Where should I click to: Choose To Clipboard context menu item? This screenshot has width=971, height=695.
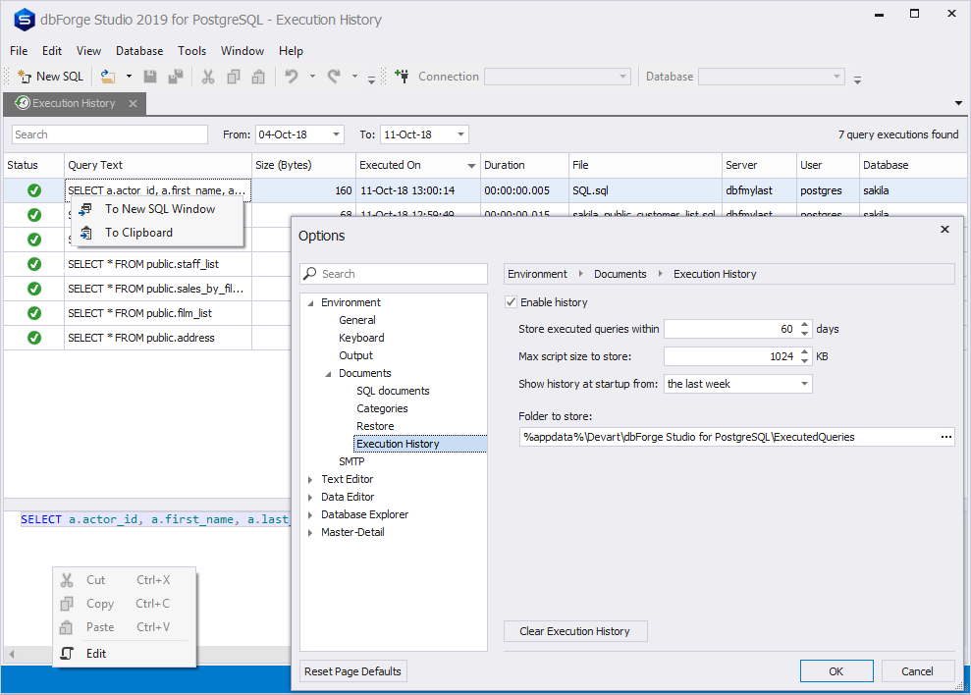158,233
